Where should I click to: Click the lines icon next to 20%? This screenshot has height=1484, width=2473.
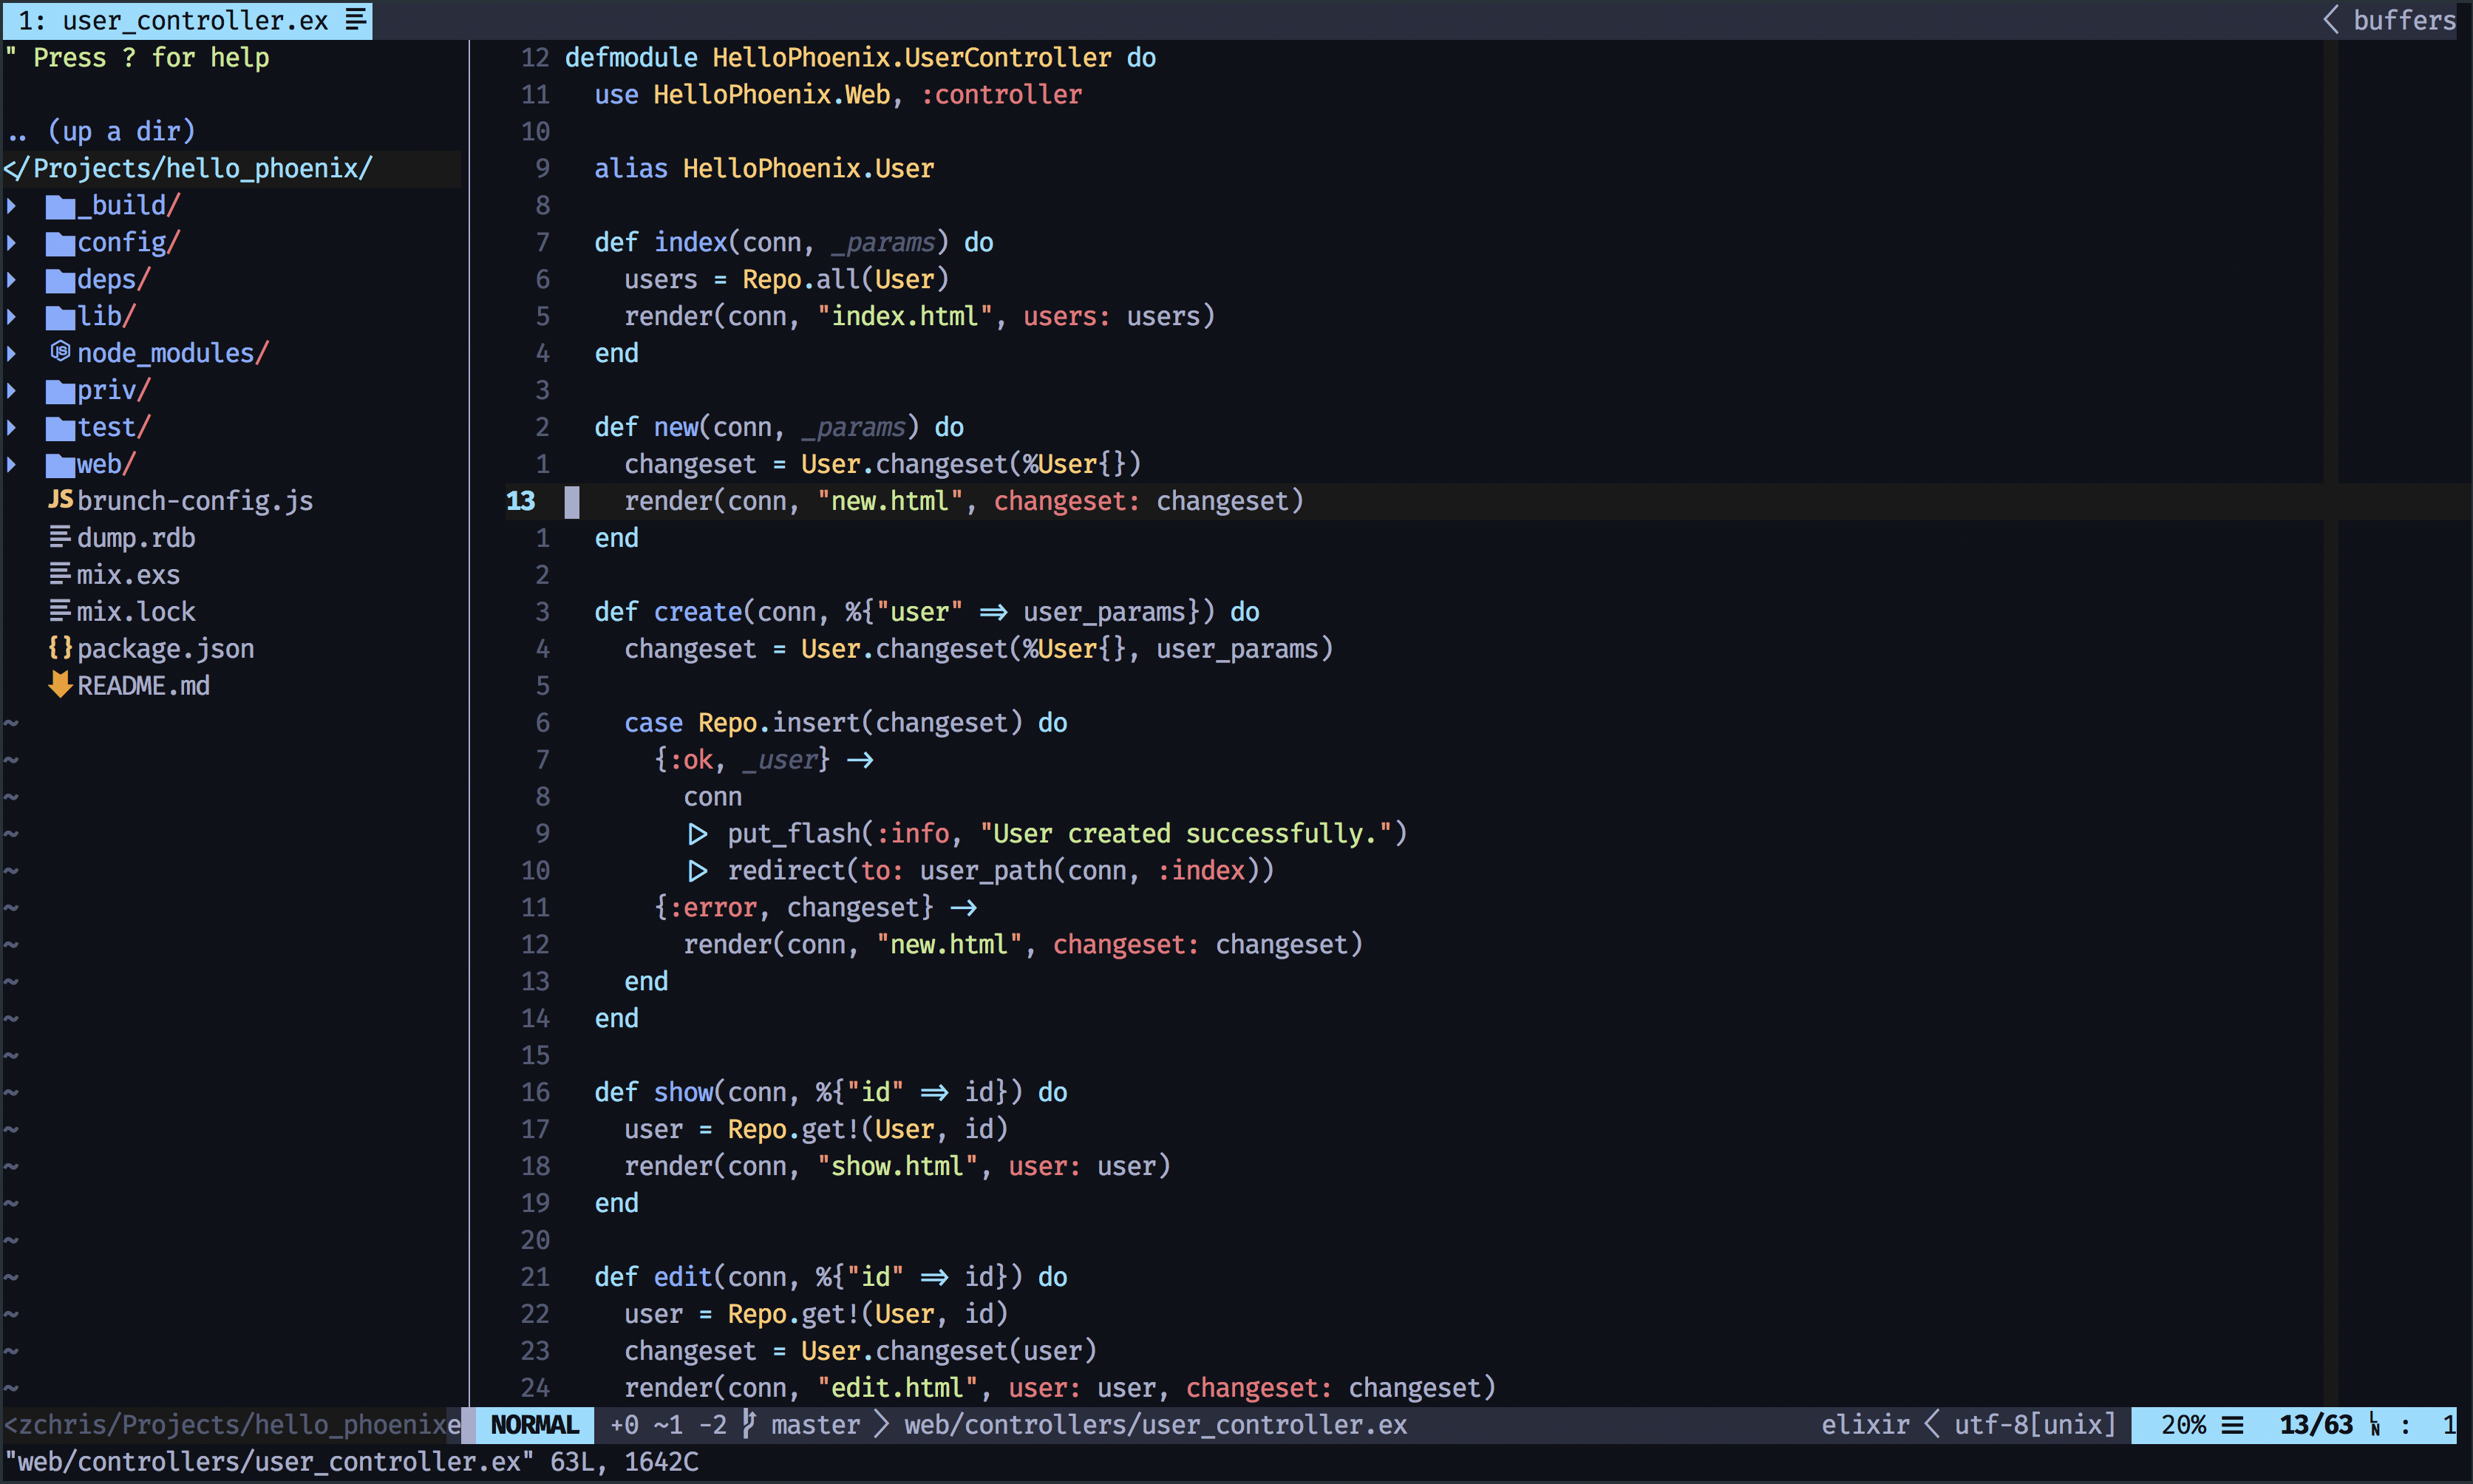(2233, 1425)
